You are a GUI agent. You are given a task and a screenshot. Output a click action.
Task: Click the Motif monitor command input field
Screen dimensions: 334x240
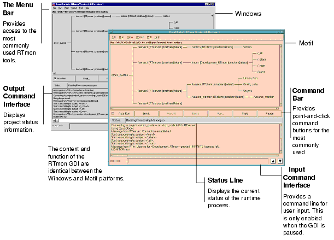click(198, 161)
